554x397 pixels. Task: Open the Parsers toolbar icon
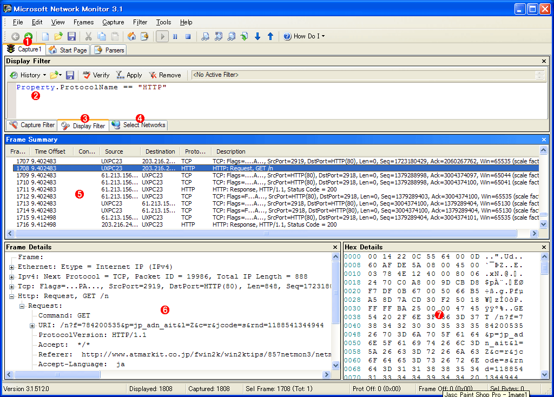[144, 36]
